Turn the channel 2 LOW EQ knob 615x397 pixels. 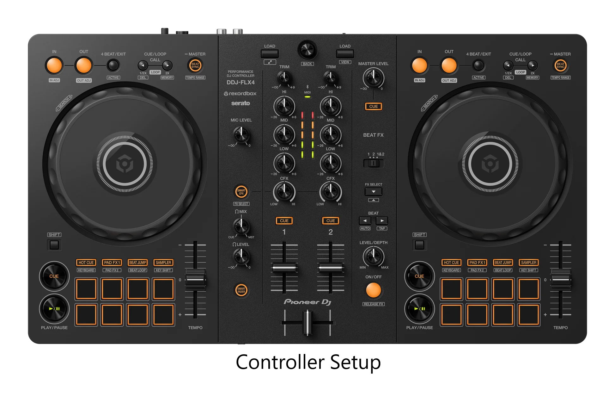(x=331, y=163)
